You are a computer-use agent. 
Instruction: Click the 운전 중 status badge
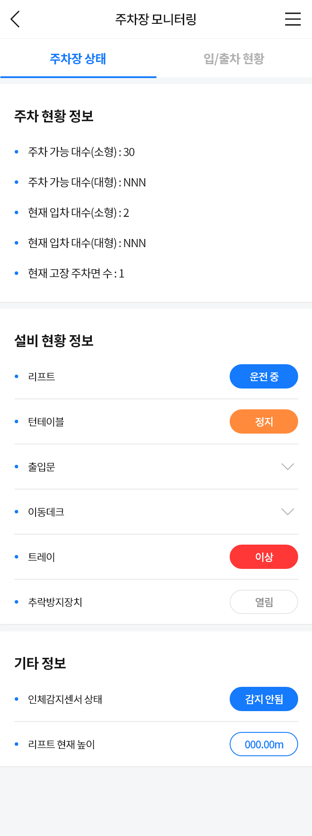click(x=264, y=376)
